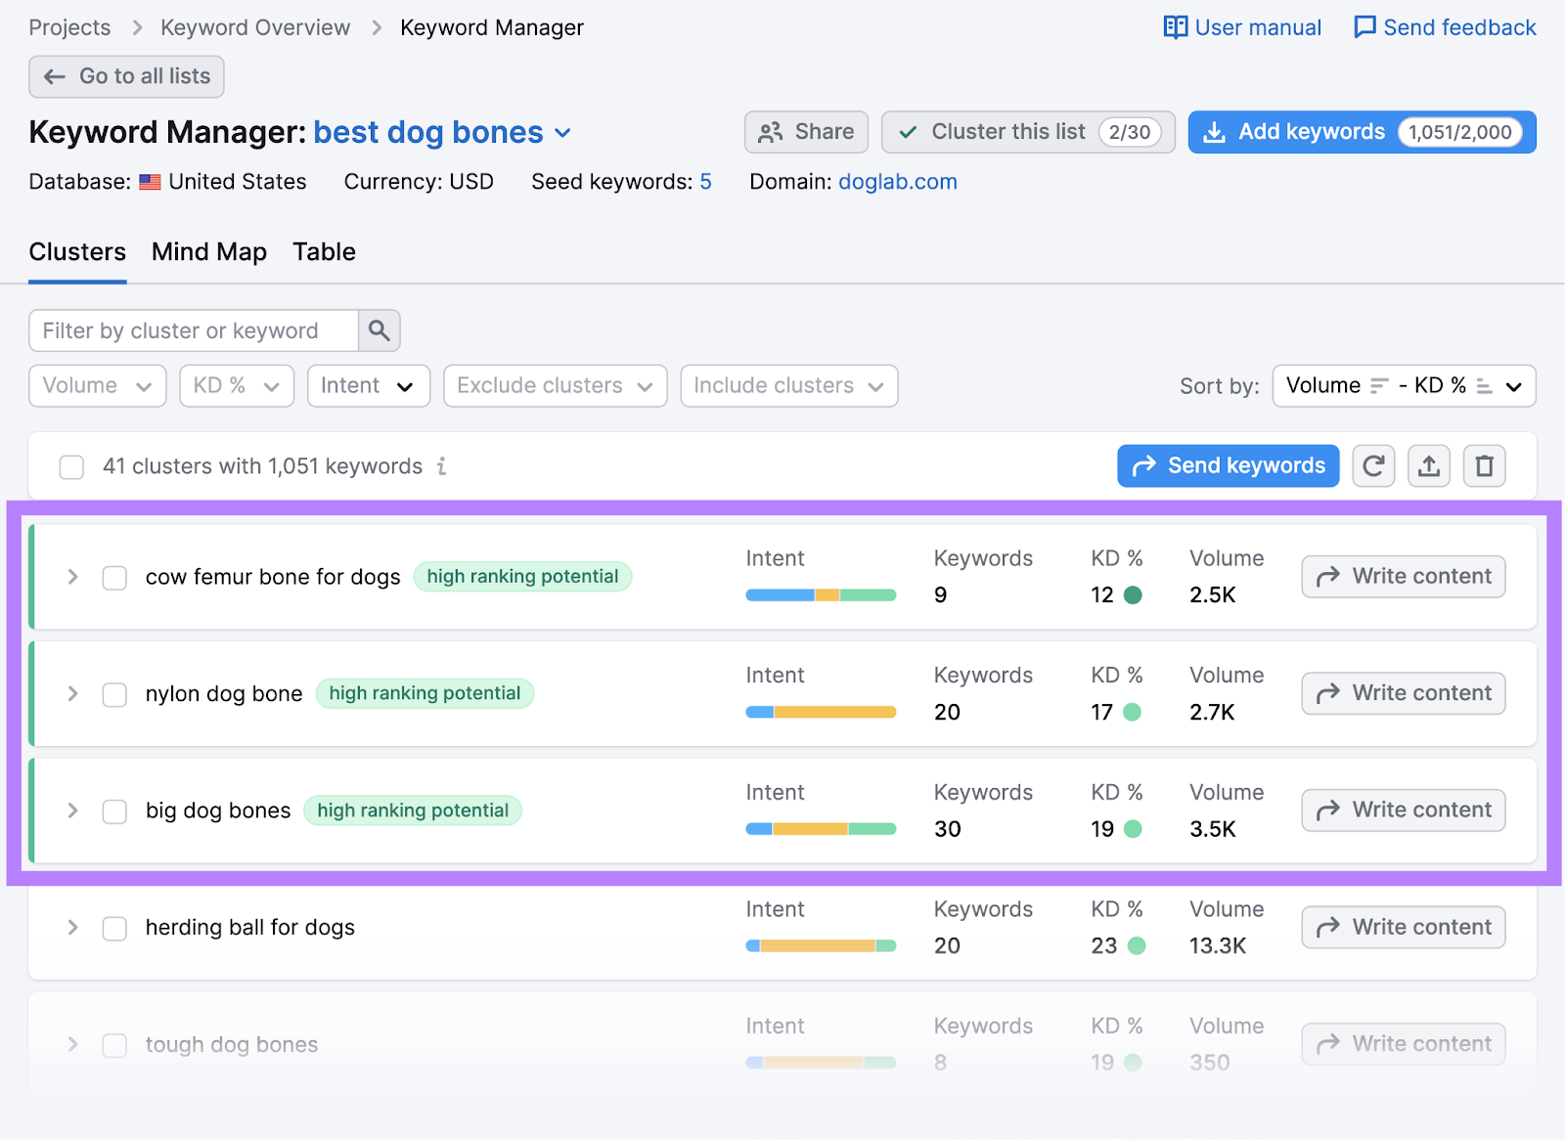Check the tough dog bones checkbox
Screen dimensions: 1565x1140
[114, 1045]
